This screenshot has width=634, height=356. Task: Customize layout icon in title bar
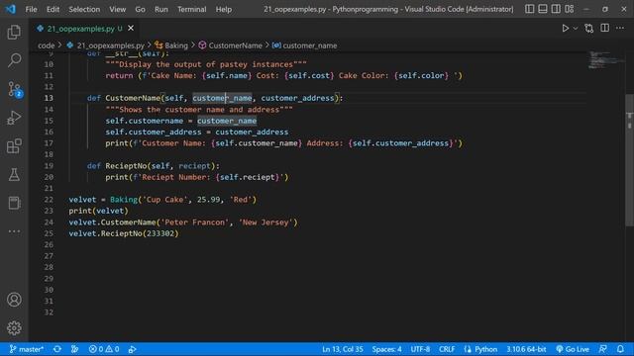570,9
